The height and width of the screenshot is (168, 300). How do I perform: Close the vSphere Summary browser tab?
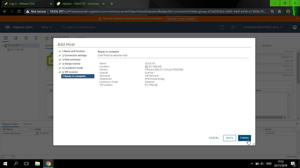pyautogui.click(x=103, y=4)
